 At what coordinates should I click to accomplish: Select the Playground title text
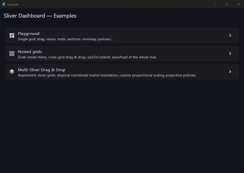tap(29, 34)
